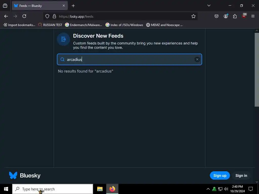Click the scrollbar down arrow
The image size is (259, 194).
pyautogui.click(x=257, y=182)
